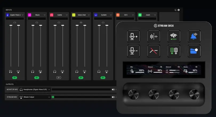Expand the System channel dropdown arrow

(111, 15)
